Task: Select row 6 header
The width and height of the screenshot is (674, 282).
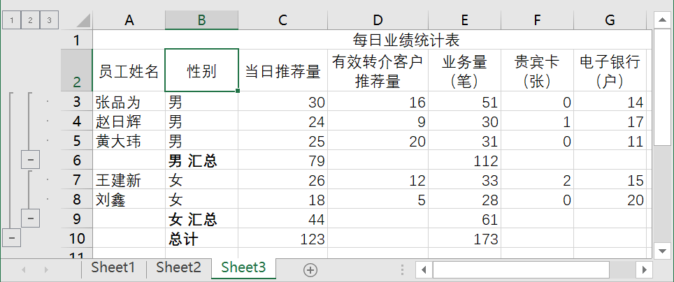Action: [77, 161]
